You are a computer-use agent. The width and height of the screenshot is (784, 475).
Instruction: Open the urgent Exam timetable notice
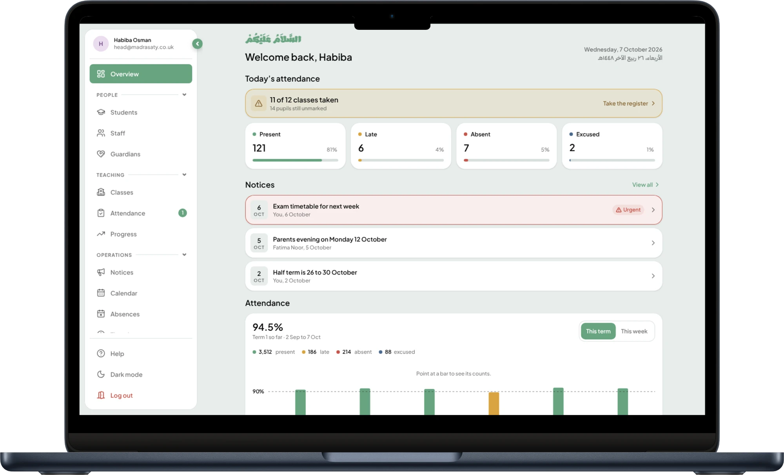pyautogui.click(x=454, y=210)
